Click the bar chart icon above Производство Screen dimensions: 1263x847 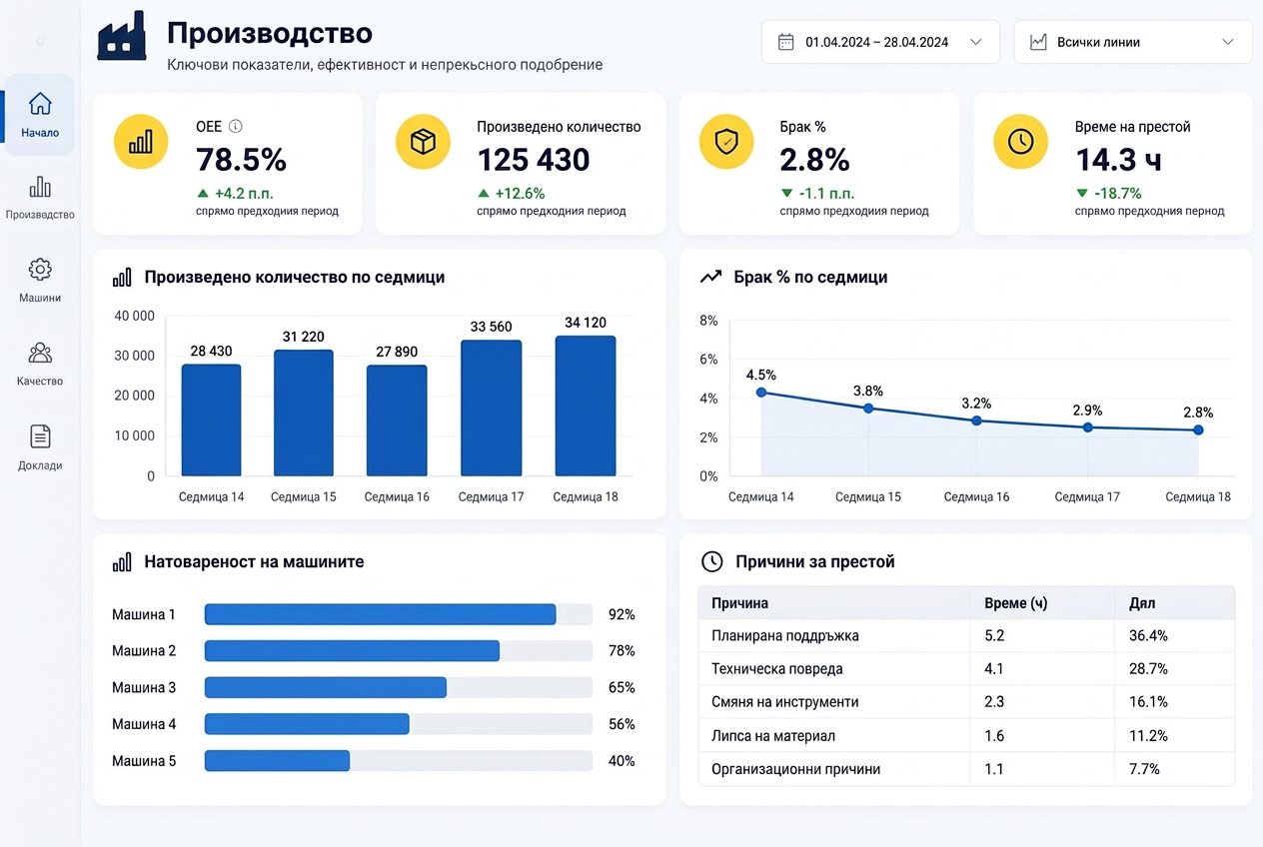[x=40, y=187]
